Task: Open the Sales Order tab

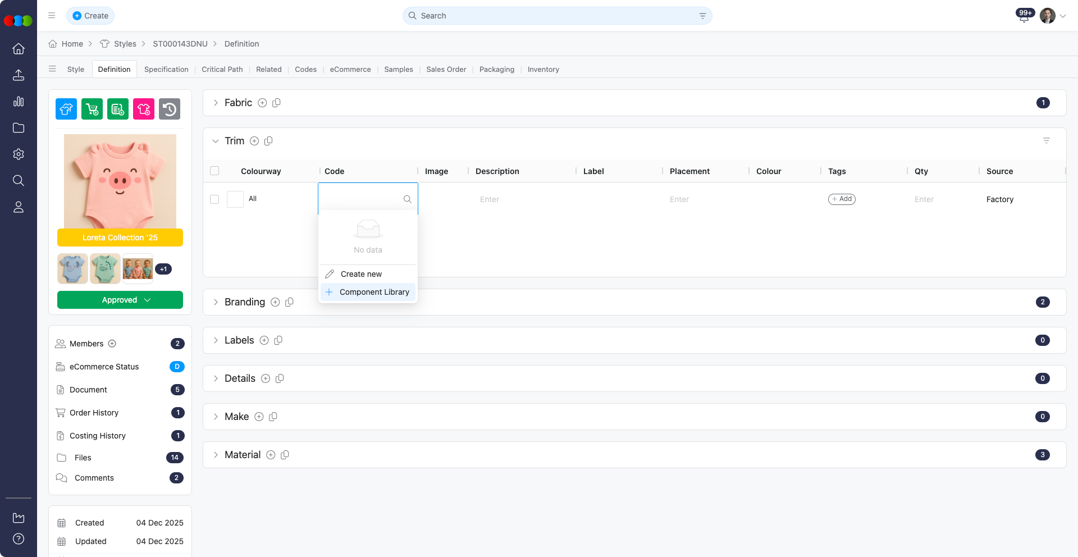Action: click(446, 69)
